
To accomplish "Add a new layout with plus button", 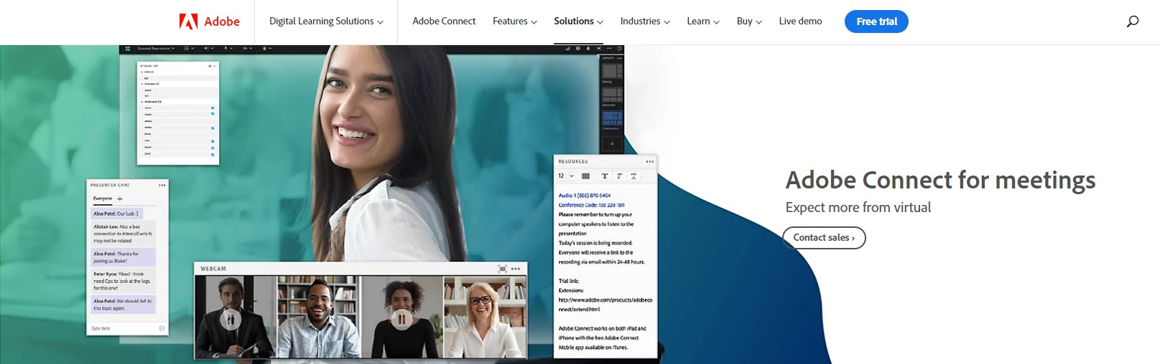I will tap(612, 143).
